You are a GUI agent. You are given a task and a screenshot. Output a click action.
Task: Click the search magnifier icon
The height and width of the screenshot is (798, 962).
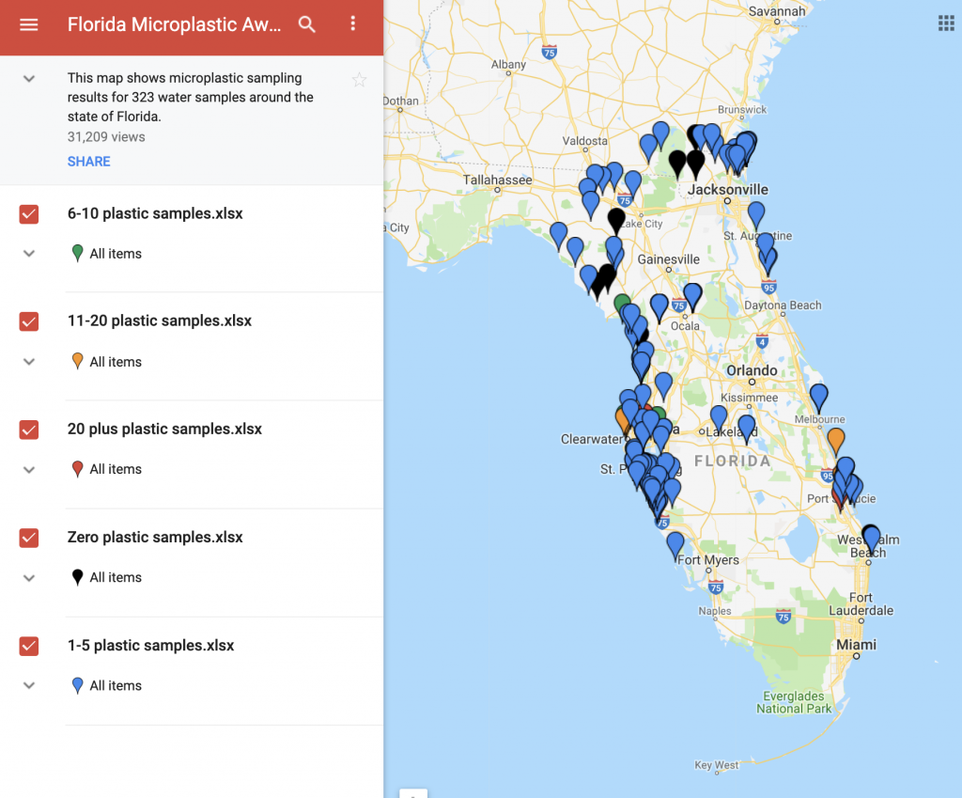[307, 24]
